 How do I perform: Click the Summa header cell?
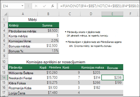coord(48,25)
